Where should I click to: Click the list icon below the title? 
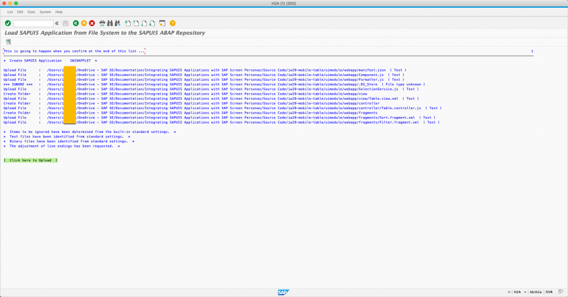(8, 42)
